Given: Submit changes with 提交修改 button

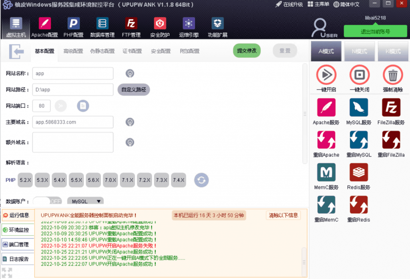Looking at the screenshot, I should 247,51.
